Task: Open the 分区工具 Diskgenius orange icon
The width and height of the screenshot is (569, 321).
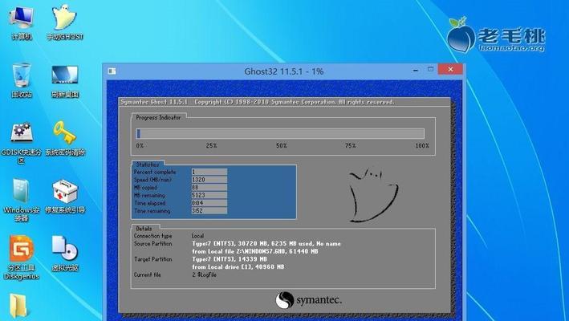Action: point(21,258)
